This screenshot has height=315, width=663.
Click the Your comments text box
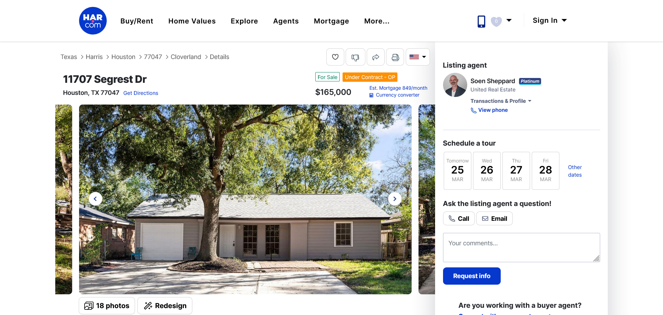point(521,247)
